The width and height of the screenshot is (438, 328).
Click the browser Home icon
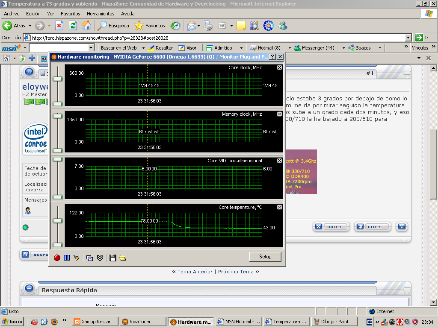pyautogui.click(x=86, y=26)
